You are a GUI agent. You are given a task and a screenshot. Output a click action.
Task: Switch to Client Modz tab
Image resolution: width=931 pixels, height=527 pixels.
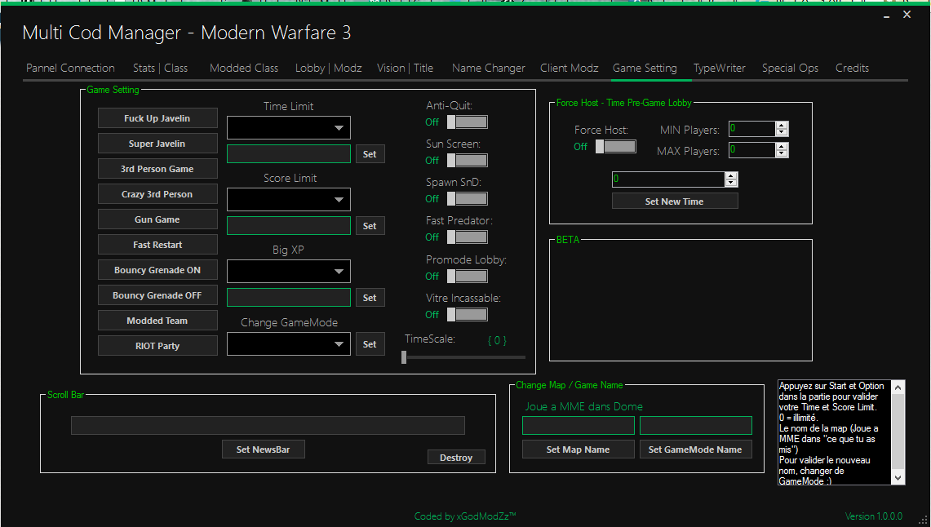point(569,69)
